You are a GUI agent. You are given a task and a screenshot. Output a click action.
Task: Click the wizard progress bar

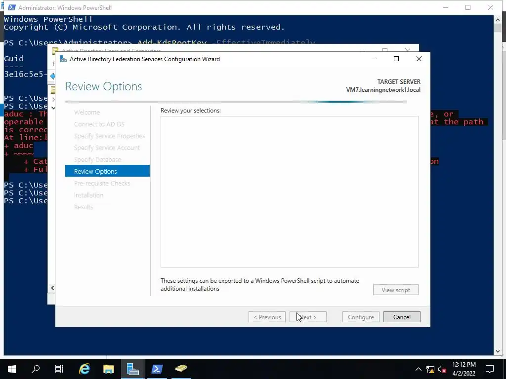click(236, 102)
